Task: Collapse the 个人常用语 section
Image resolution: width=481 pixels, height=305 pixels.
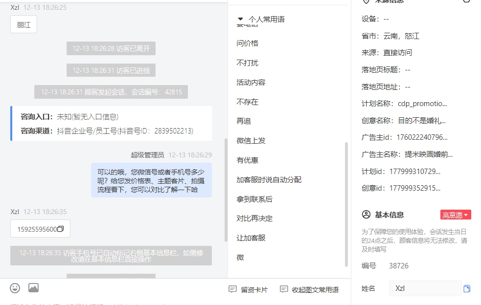Action: [241, 19]
